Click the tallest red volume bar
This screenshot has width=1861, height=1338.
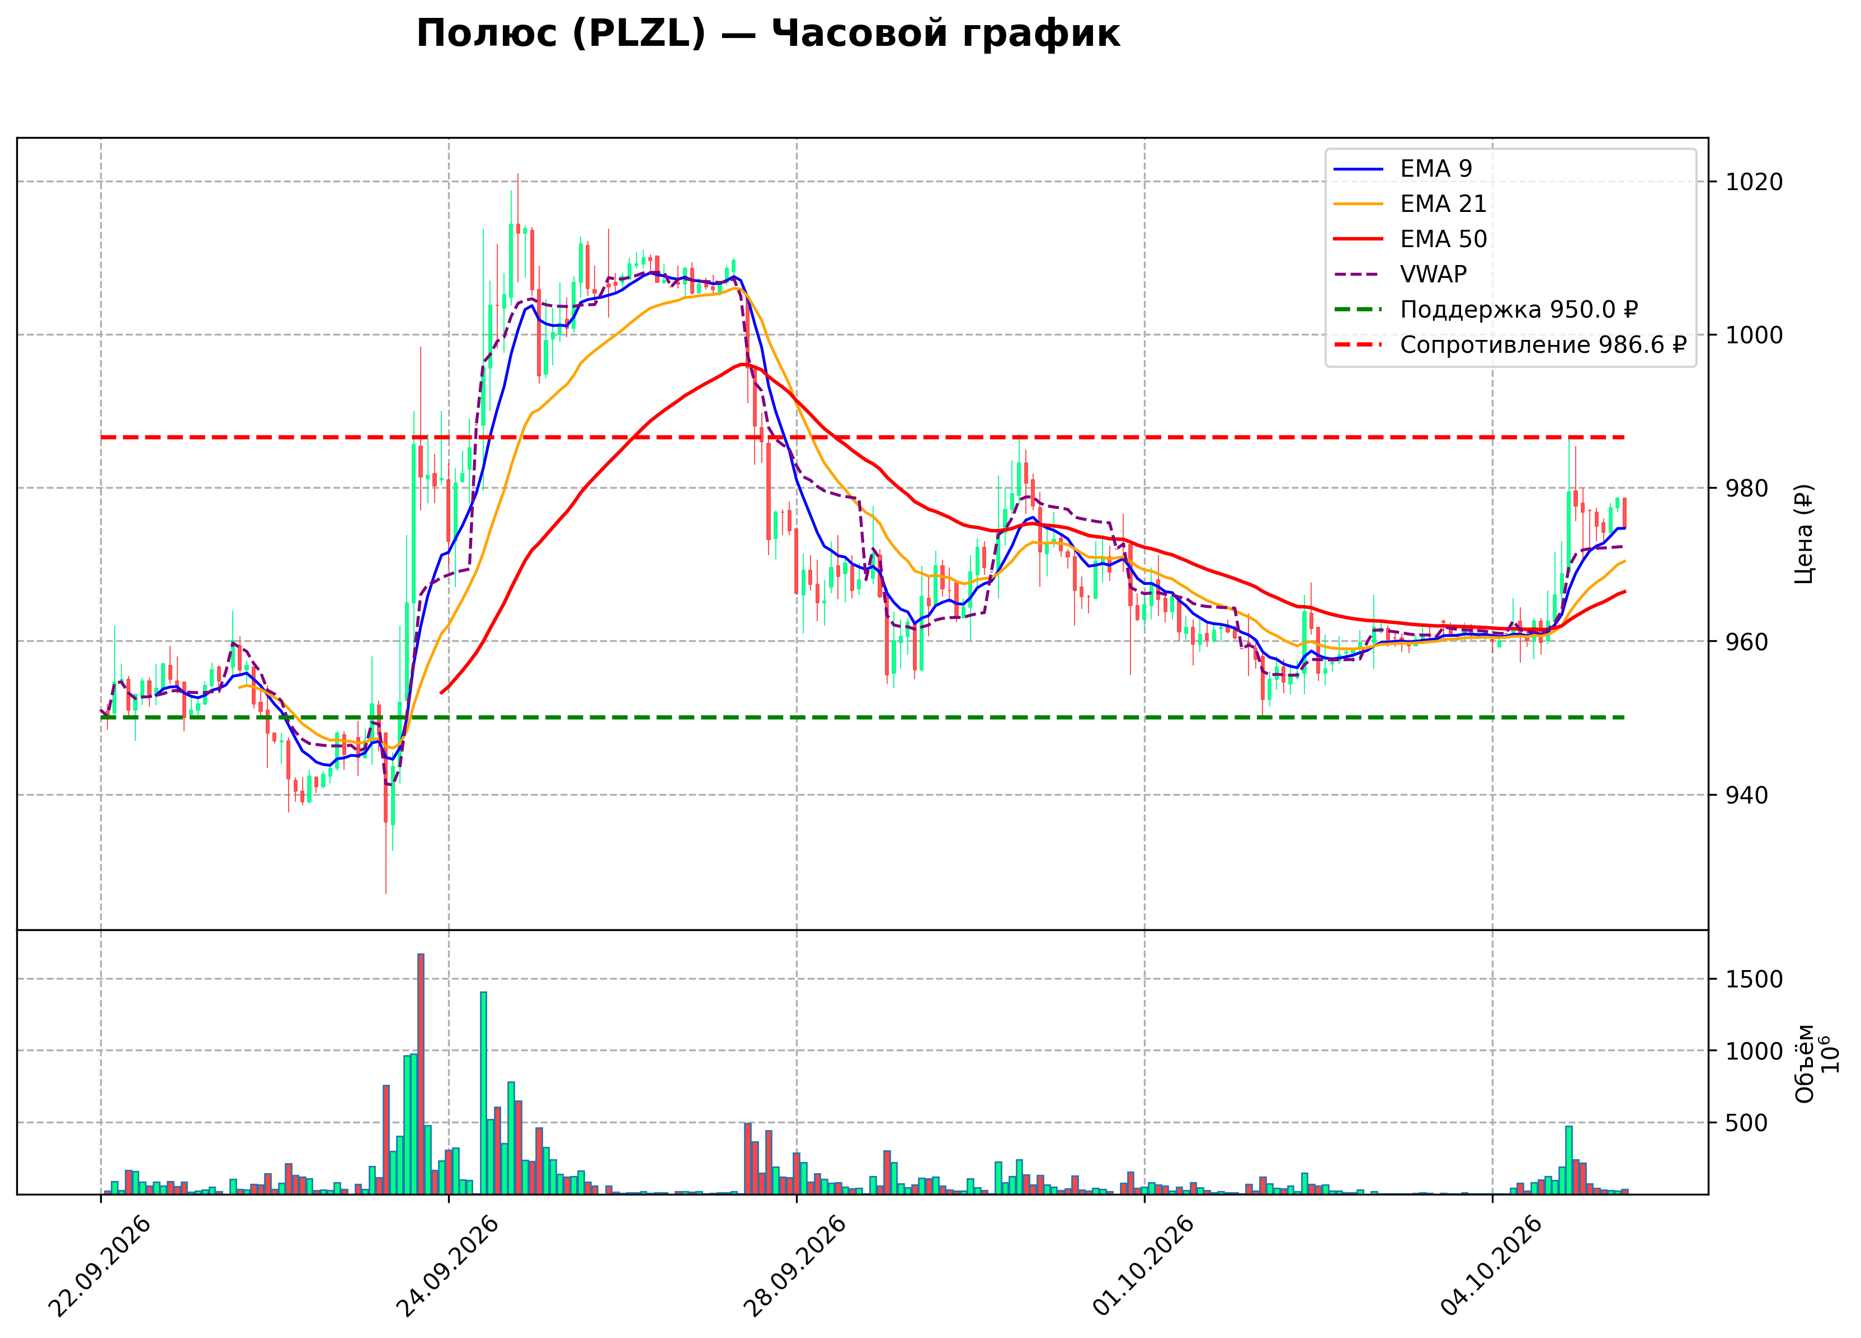(x=420, y=1074)
